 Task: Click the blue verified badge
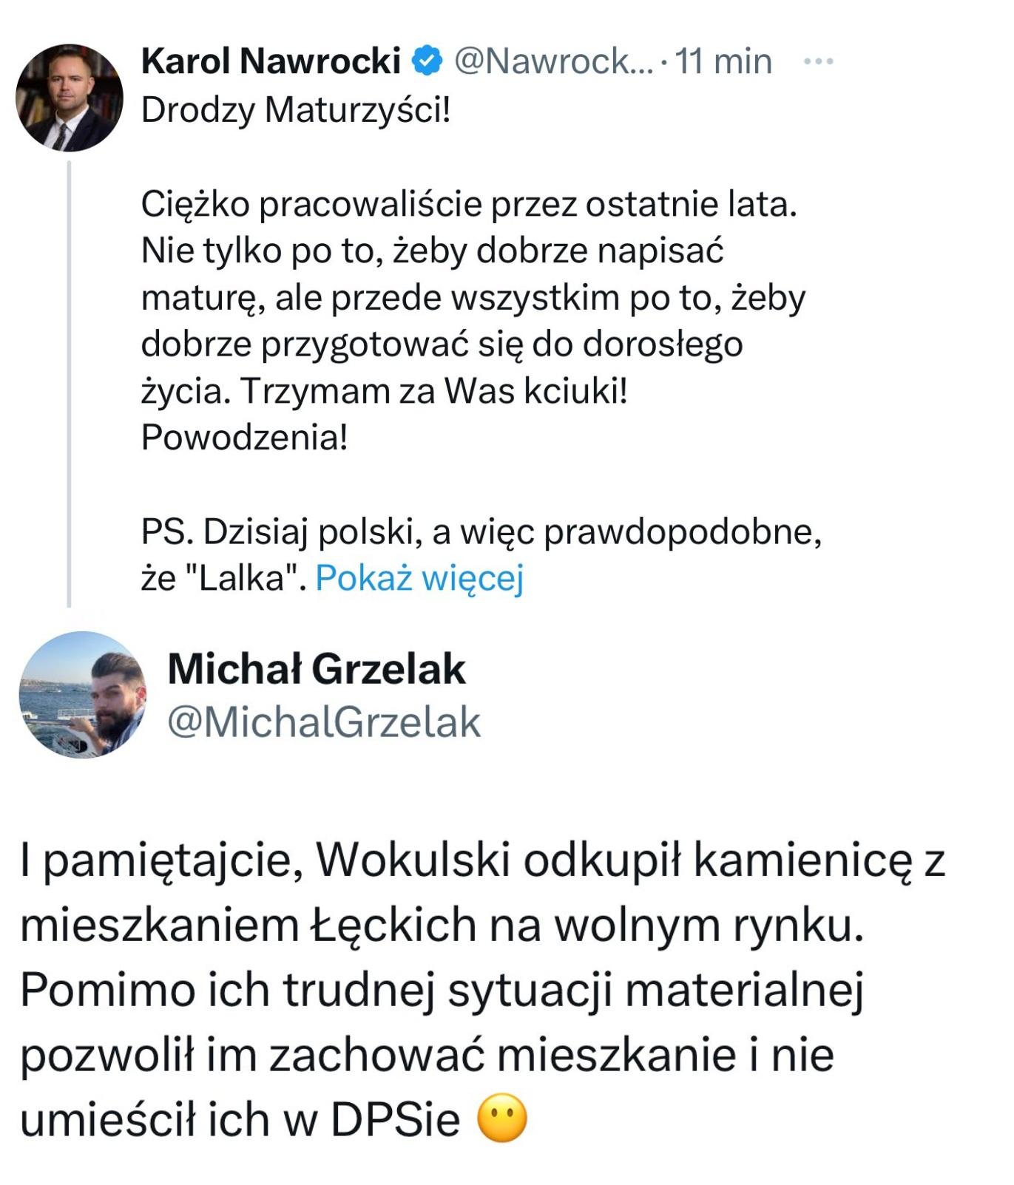pyautogui.click(x=427, y=61)
